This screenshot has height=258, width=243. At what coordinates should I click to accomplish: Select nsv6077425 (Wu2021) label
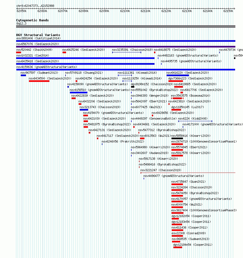[x=146, y=107]
